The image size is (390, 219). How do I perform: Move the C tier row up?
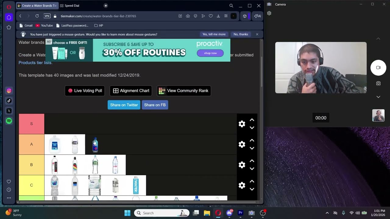(x=252, y=181)
